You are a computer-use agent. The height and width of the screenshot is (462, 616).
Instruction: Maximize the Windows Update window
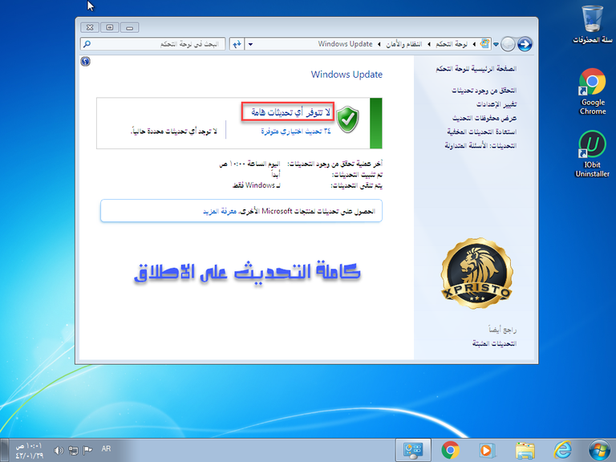pyautogui.click(x=110, y=27)
